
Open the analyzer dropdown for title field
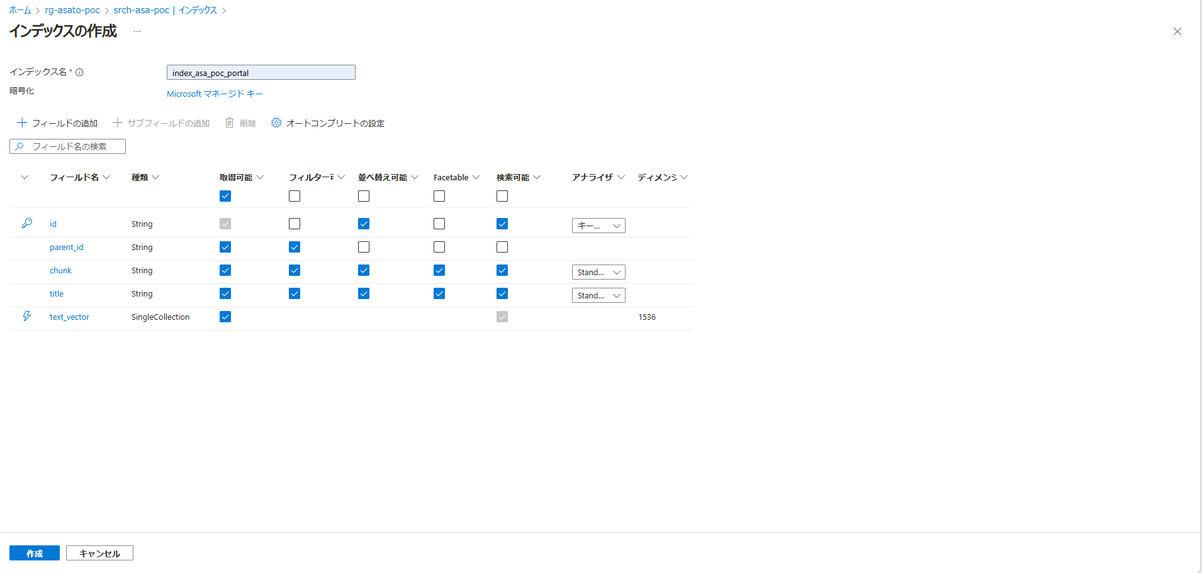[598, 295]
